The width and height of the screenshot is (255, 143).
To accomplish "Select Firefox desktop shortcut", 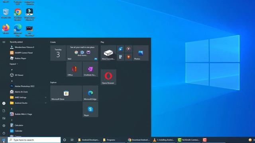I will [6, 29].
